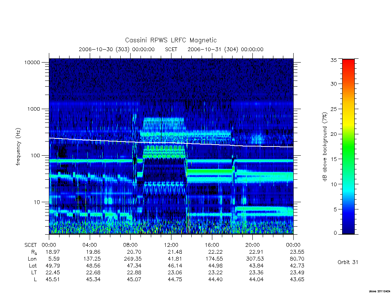Image resolution: width=391 pixels, height=293 pixels.
Task: Click Lon value "174.55"
Action: coord(214,259)
